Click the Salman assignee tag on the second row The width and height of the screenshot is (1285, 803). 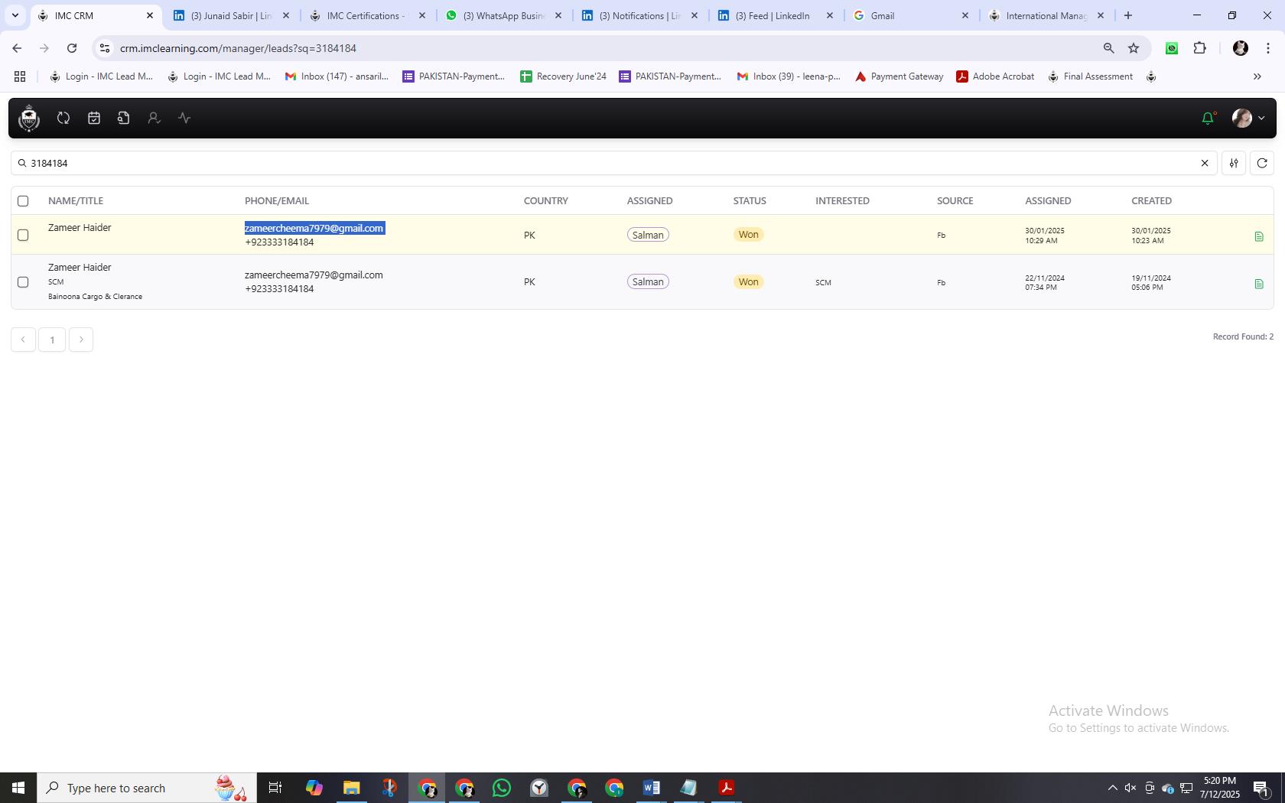coord(648,282)
